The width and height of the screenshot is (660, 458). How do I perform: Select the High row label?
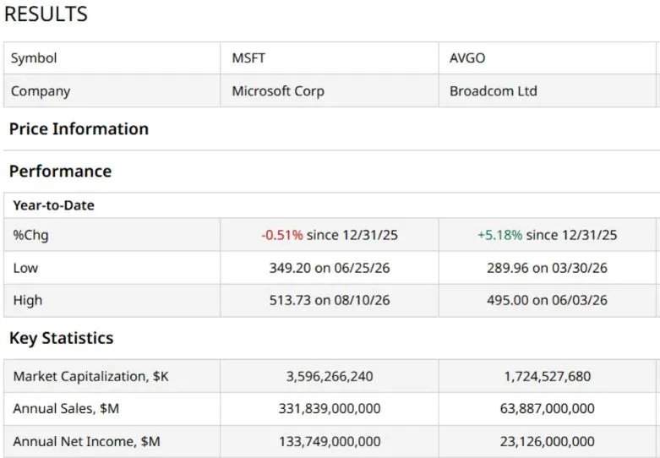coord(27,300)
